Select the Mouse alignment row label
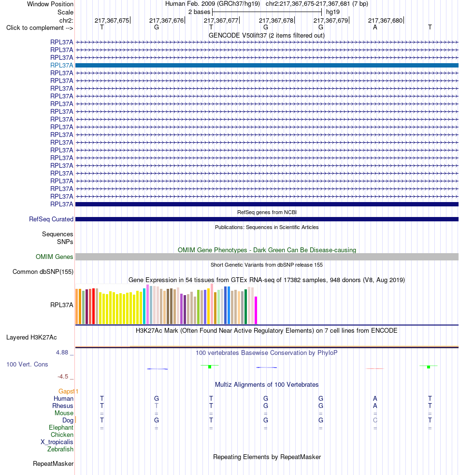This screenshot has height=475, width=459. [x=64, y=413]
